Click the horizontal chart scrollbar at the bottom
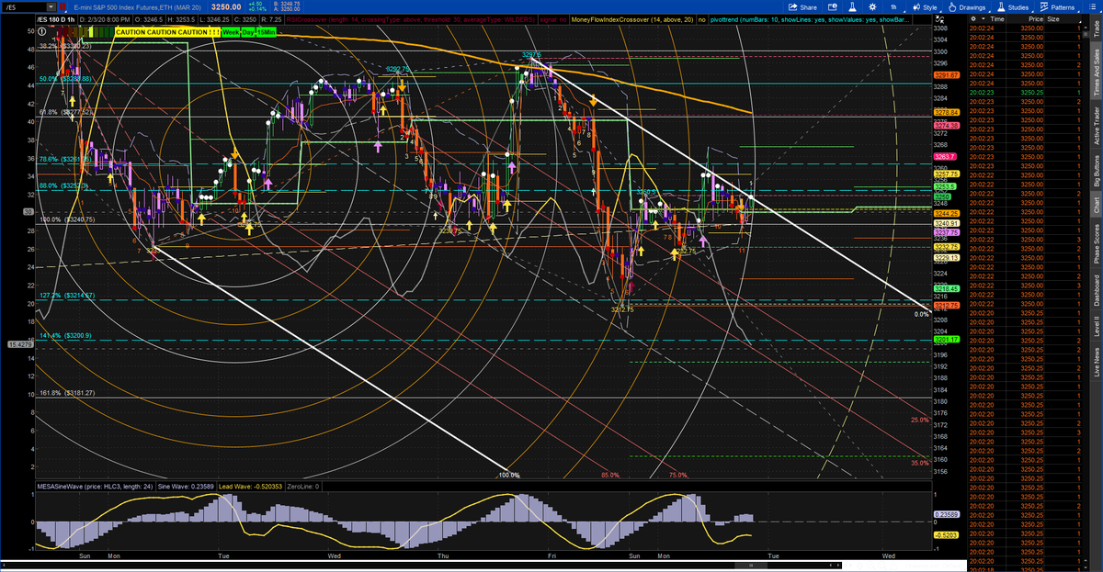 [423, 566]
